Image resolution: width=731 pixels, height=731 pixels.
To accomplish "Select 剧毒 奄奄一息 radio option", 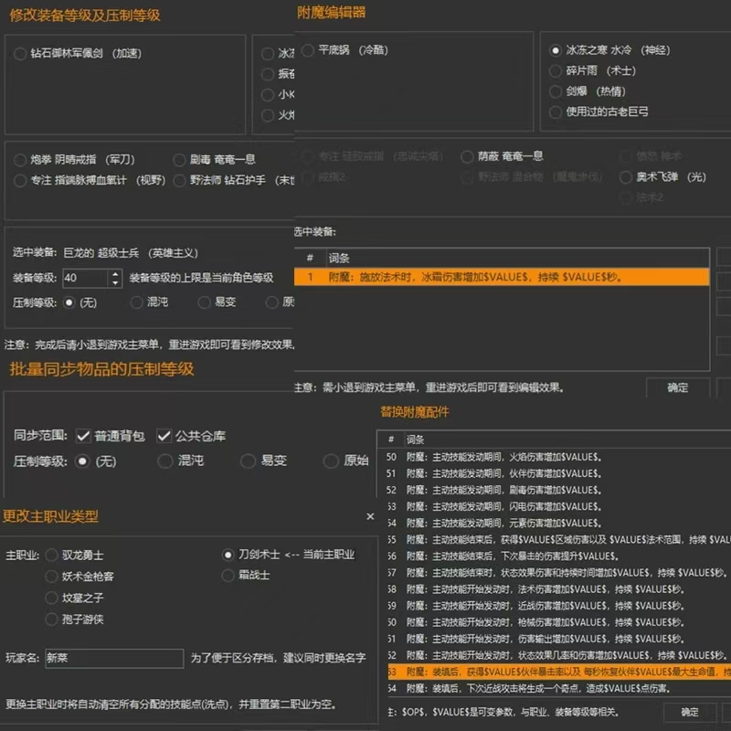I will coord(179,160).
